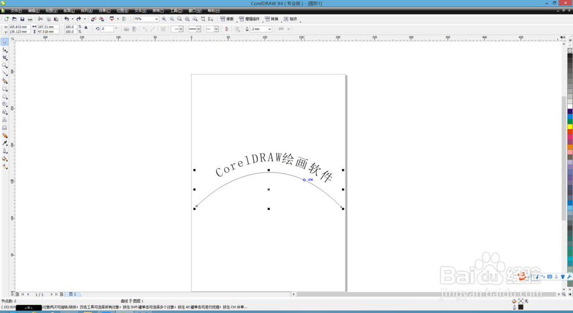Click the 贴齐 snap button
Viewport: 573px width, 313px height.
(x=291, y=19)
